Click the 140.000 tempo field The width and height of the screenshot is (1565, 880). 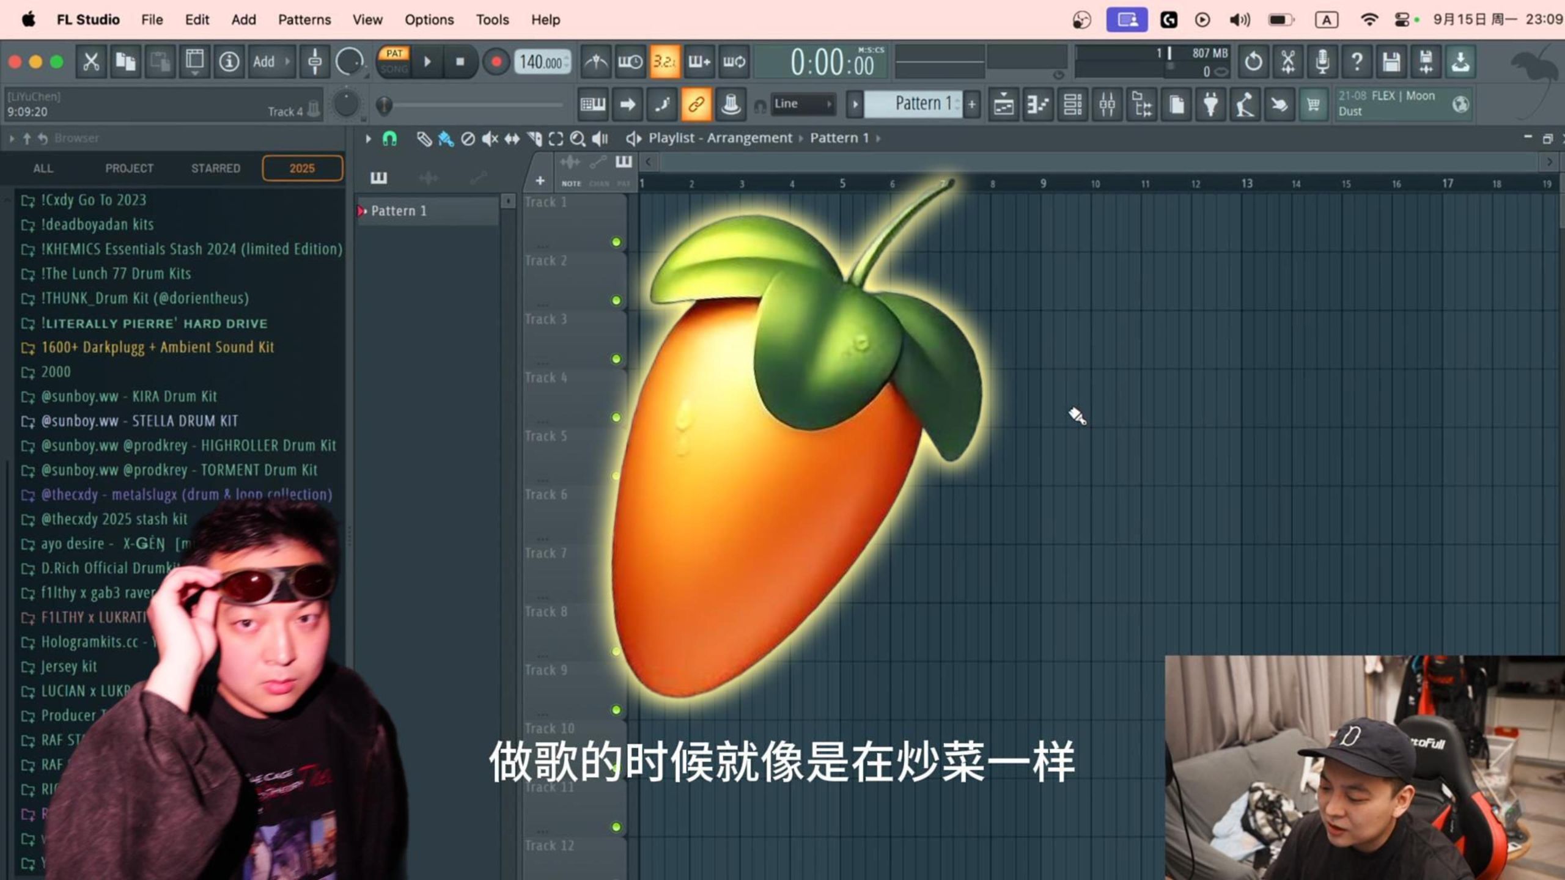tap(542, 62)
